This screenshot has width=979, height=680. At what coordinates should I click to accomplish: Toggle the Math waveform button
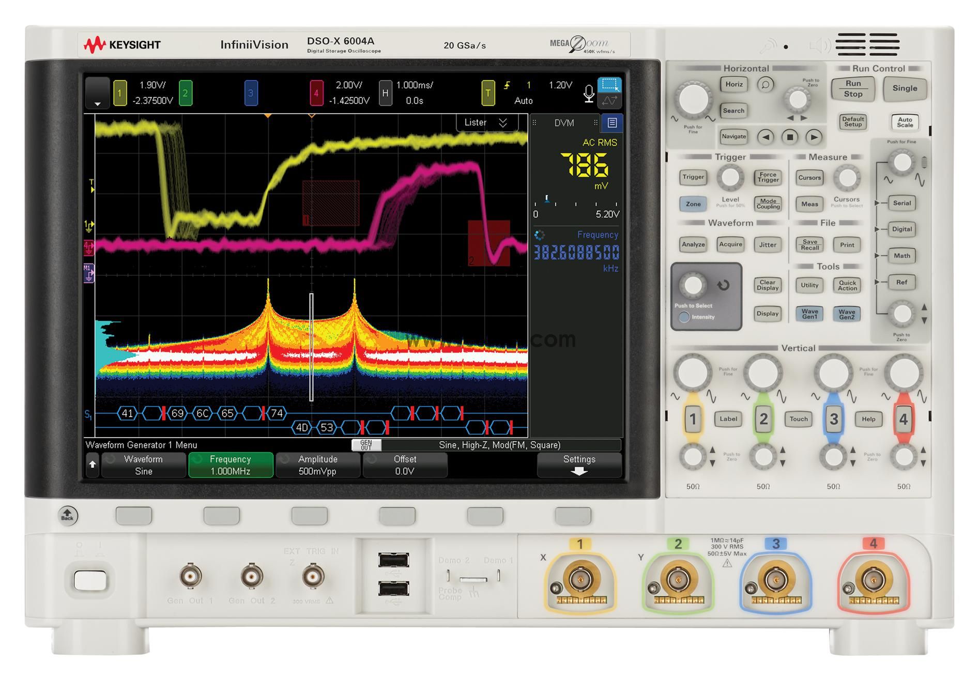coord(902,256)
